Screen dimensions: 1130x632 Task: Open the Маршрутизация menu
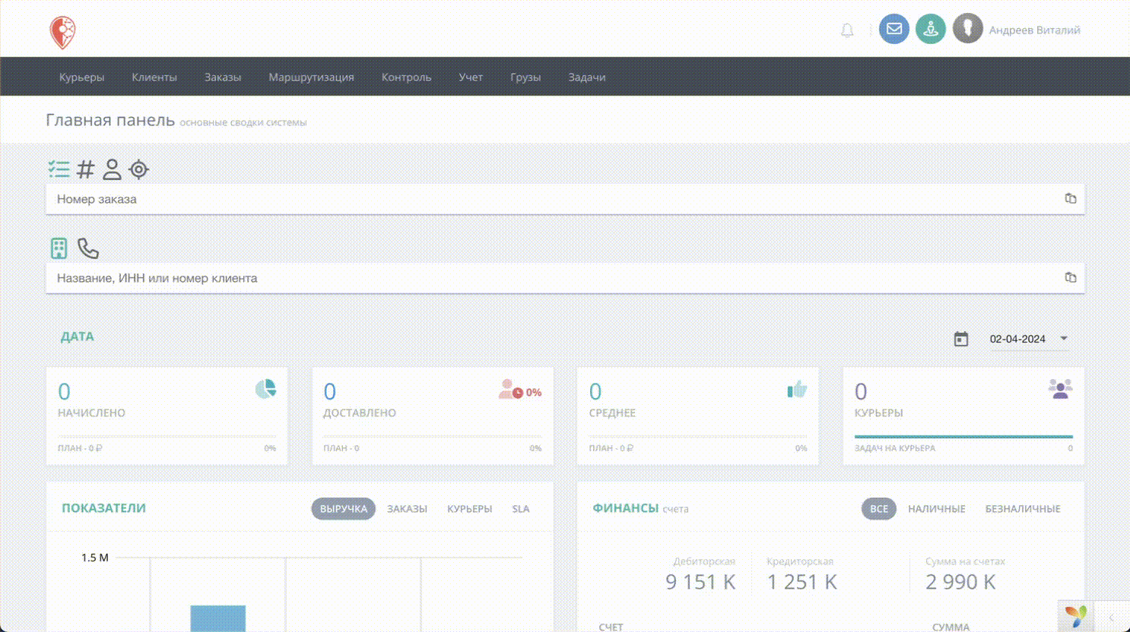pos(311,77)
